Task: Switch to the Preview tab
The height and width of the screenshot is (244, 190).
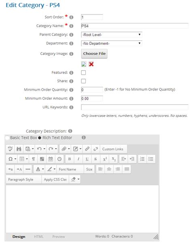Action: tap(59, 237)
